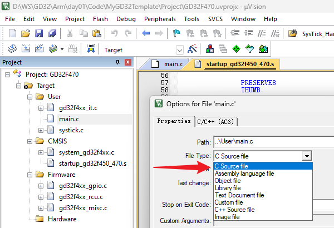The image size is (334, 228).
Task: Click the Comment selection icon
Action: [262, 33]
